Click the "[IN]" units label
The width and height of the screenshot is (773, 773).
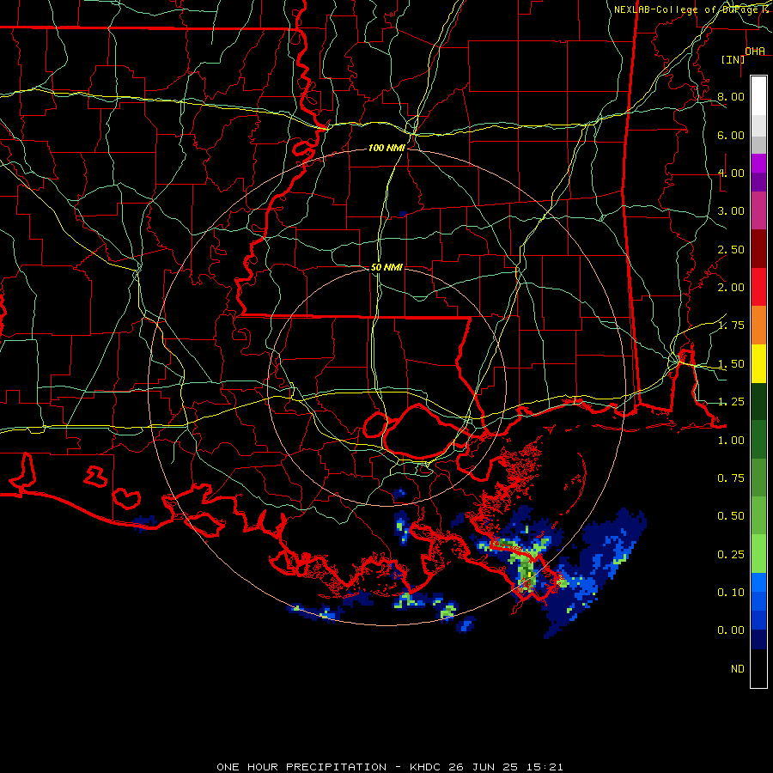coord(733,59)
